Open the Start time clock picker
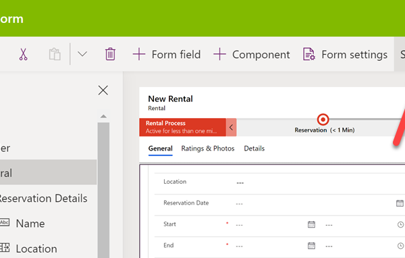The height and width of the screenshot is (258, 405). [x=400, y=225]
